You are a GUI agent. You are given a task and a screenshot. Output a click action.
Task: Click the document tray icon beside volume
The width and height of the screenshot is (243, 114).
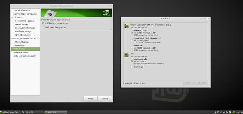point(227,112)
